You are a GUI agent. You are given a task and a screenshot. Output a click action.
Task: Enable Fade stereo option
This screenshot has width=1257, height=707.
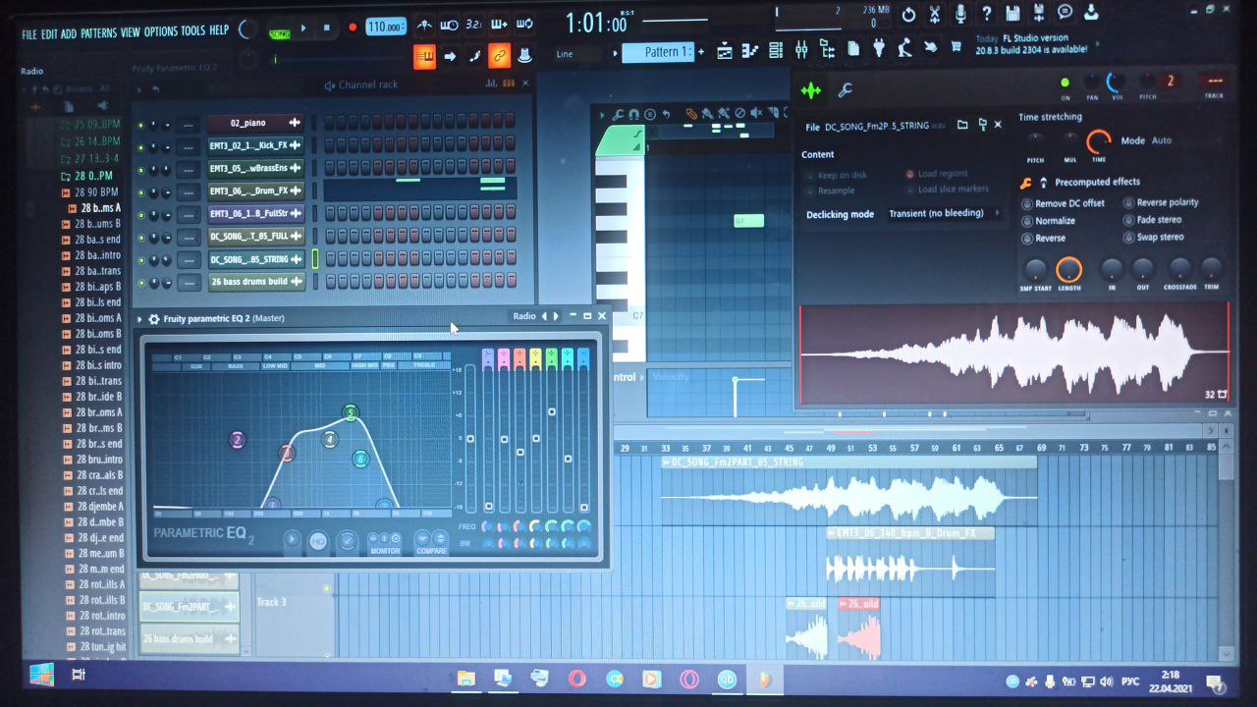[1153, 220]
